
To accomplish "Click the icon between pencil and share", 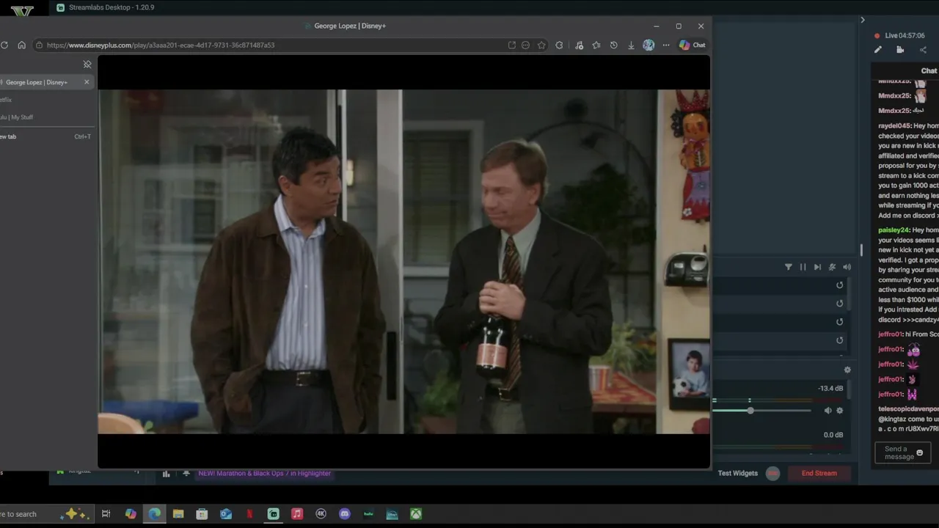I will (x=900, y=50).
